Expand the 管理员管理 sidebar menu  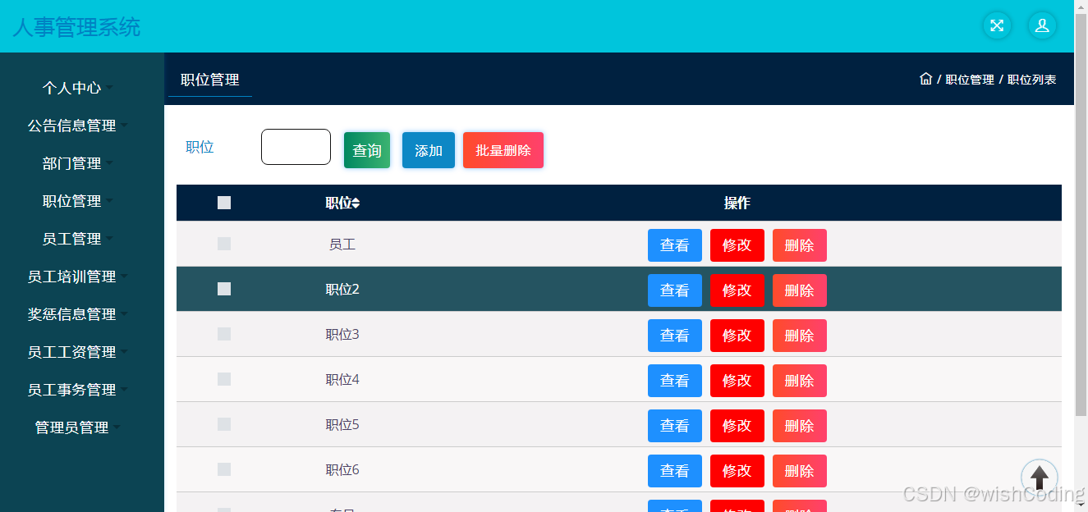click(x=78, y=427)
